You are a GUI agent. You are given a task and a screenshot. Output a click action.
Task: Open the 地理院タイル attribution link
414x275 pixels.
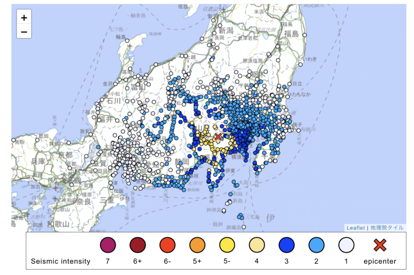(387, 228)
